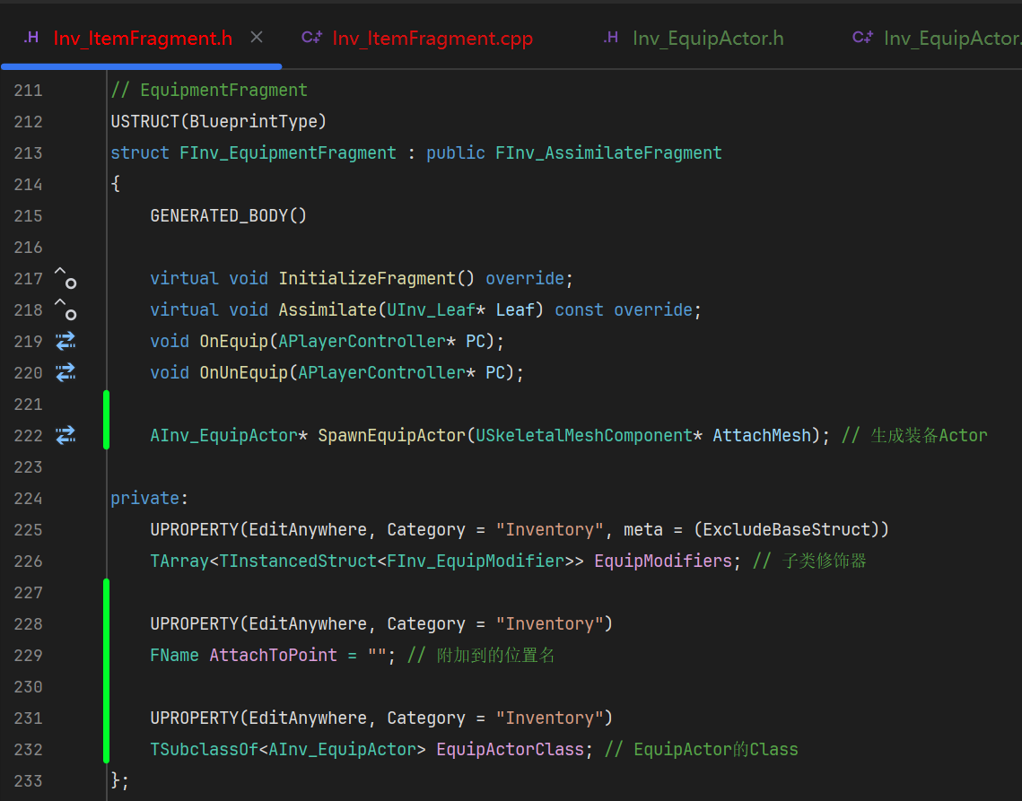Click the FInv_EquipmentFragment struct name

287,153
